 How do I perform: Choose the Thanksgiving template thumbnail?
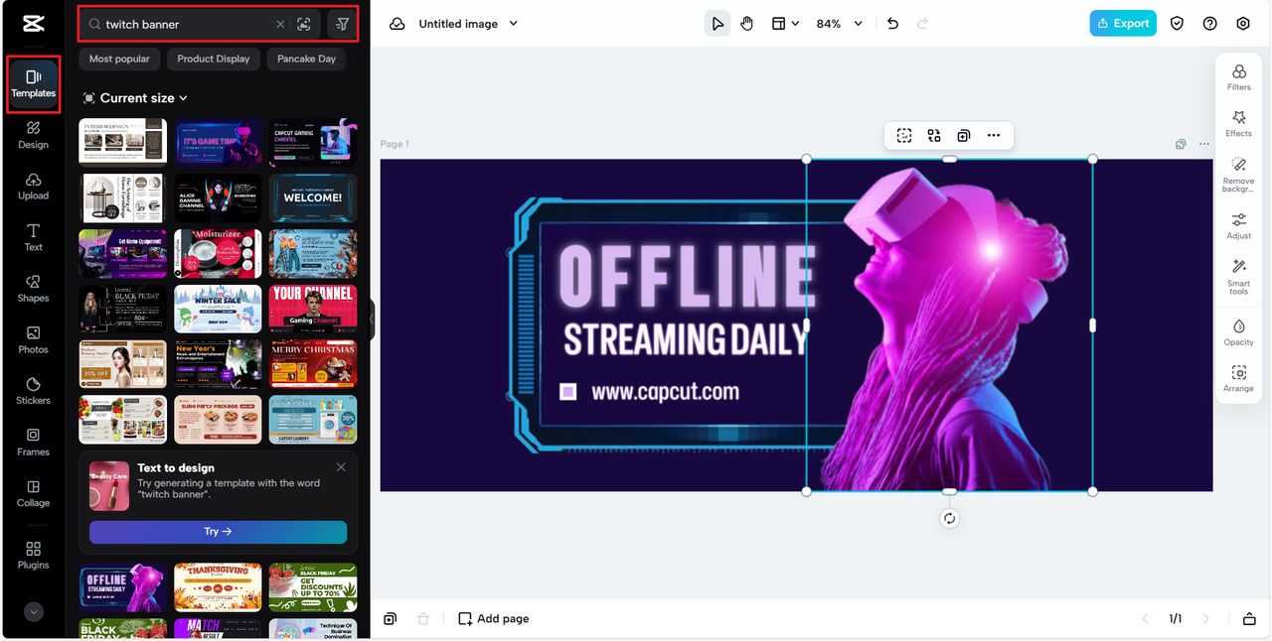[218, 587]
